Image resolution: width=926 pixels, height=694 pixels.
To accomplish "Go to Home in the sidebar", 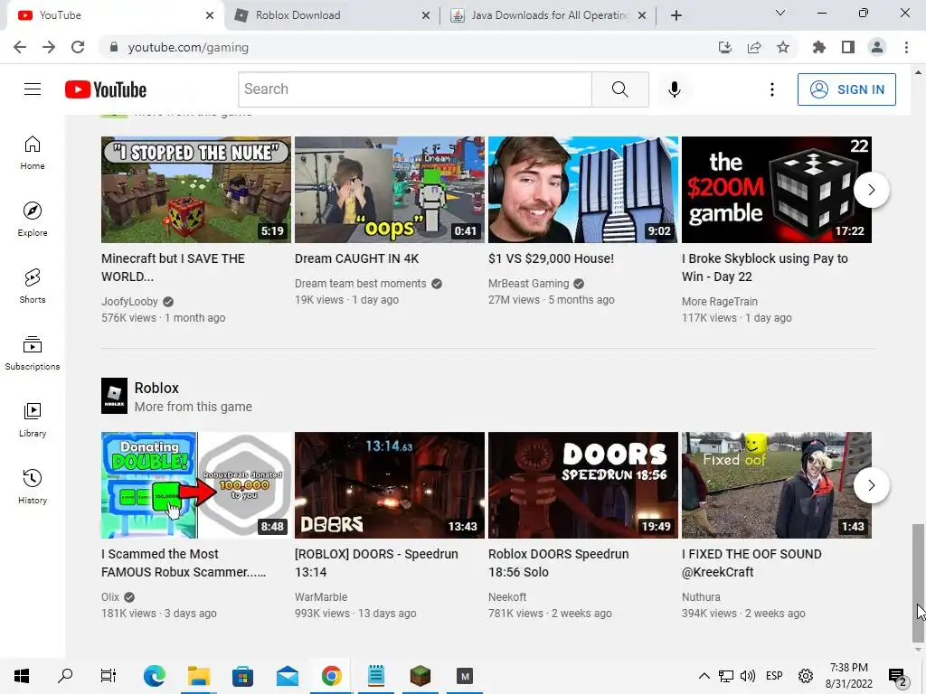I will coord(33,152).
